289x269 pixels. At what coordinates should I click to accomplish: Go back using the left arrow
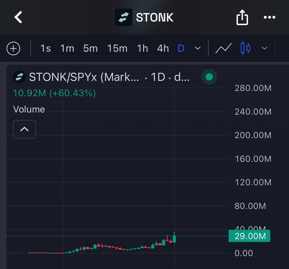click(18, 17)
